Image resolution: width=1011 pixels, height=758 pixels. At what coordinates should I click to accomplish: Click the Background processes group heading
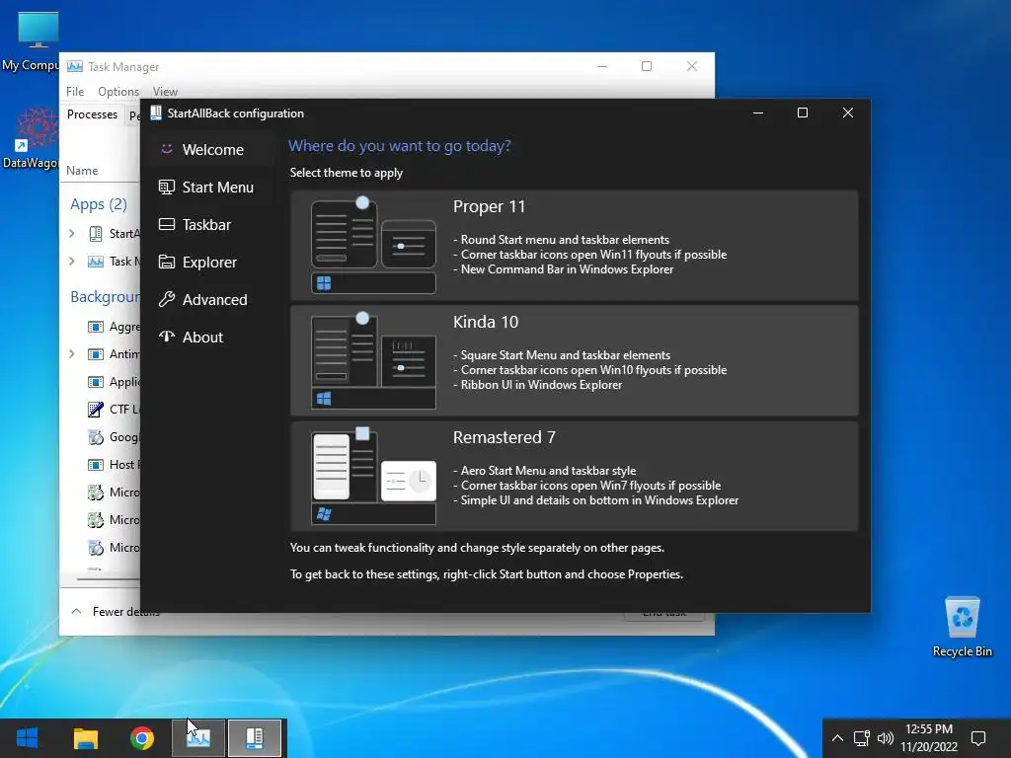click(x=105, y=296)
